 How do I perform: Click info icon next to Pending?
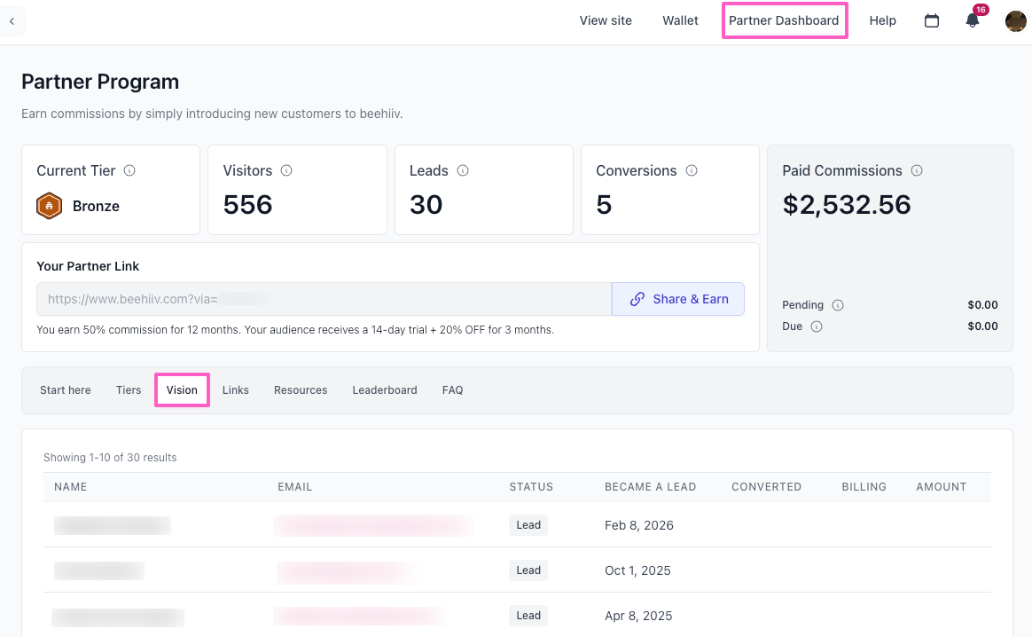point(838,305)
